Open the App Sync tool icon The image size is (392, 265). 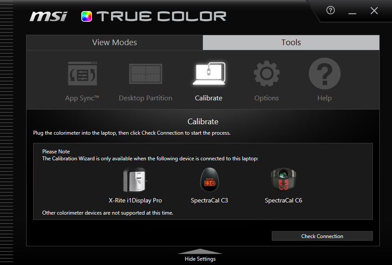pos(82,73)
